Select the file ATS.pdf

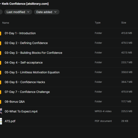pyautogui.click(x=10, y=121)
